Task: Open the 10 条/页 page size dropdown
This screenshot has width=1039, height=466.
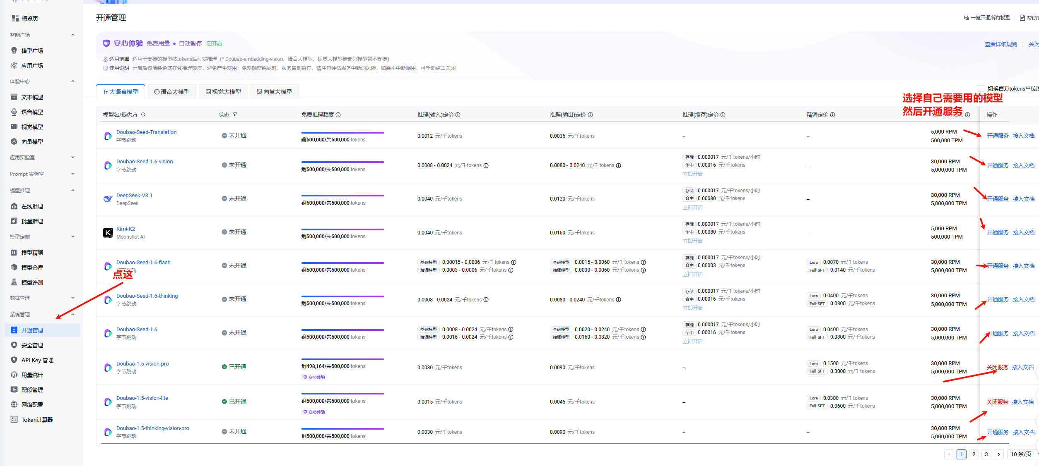Action: tap(1022, 454)
